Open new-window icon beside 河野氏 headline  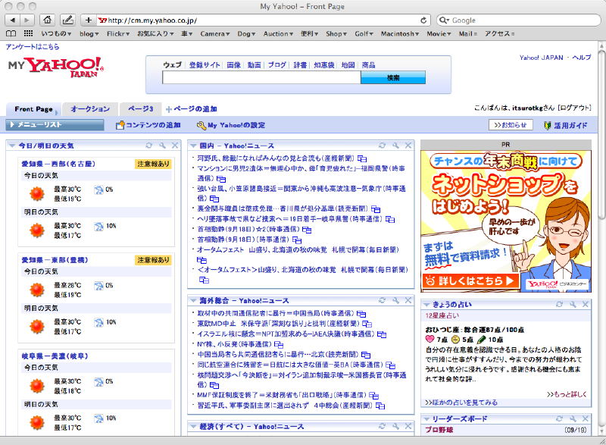tap(362, 158)
